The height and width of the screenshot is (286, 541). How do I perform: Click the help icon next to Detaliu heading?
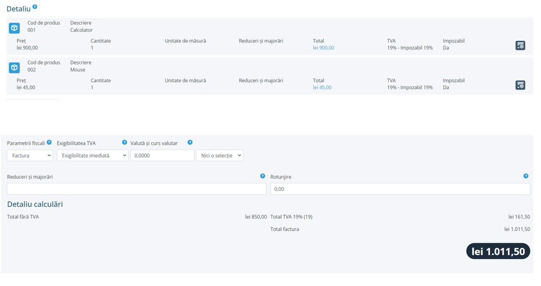click(x=35, y=7)
